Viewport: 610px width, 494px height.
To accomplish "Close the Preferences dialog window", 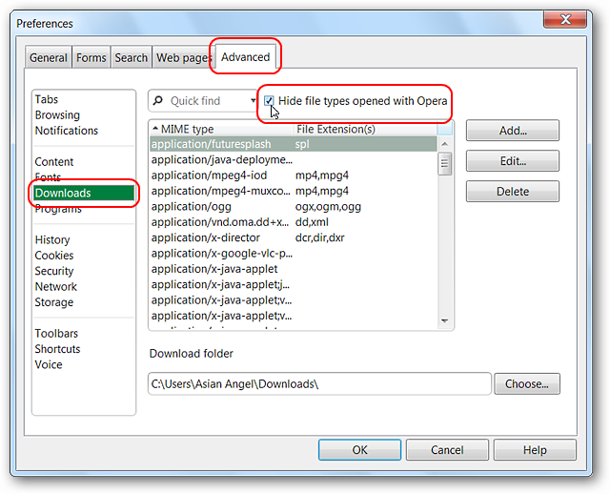I will coord(565,19).
